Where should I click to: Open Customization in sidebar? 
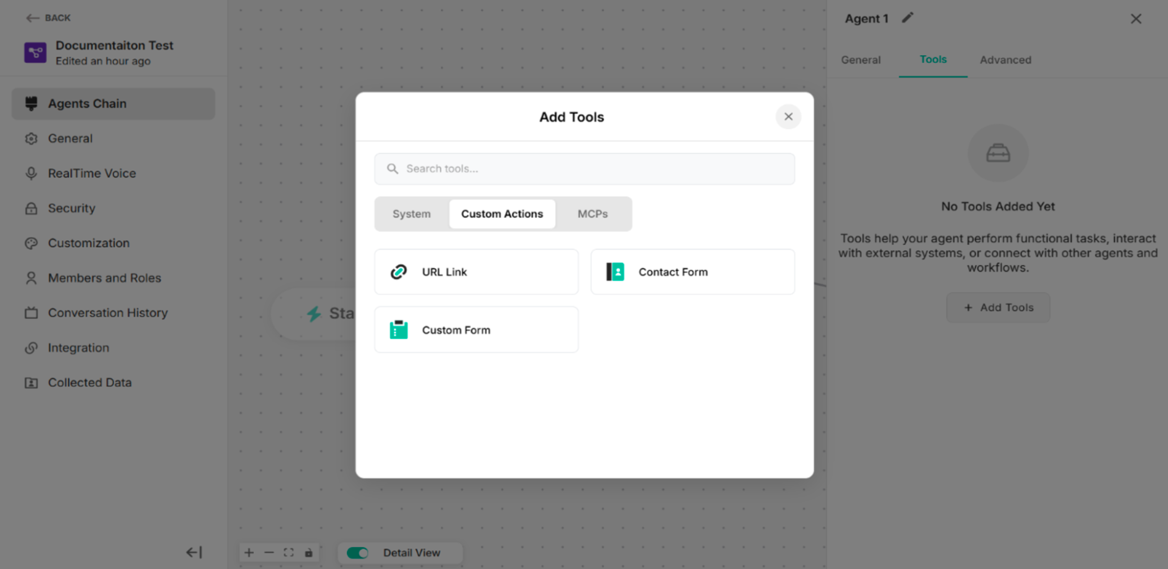113,243
